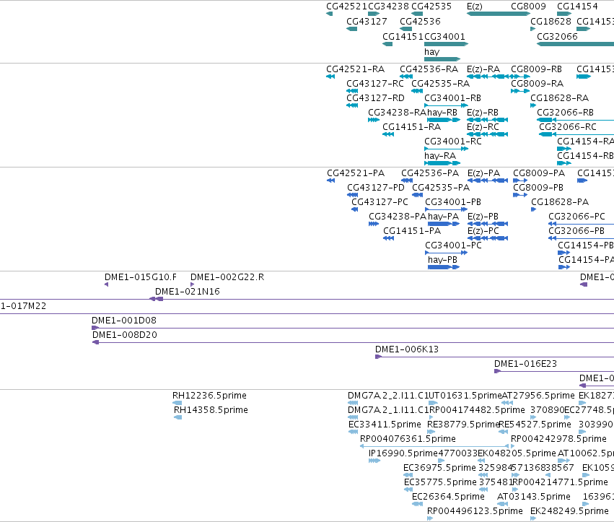Click protein CG34238-PA
Image resolution: width=614 pixels, height=522 pixels.
pyautogui.click(x=398, y=217)
